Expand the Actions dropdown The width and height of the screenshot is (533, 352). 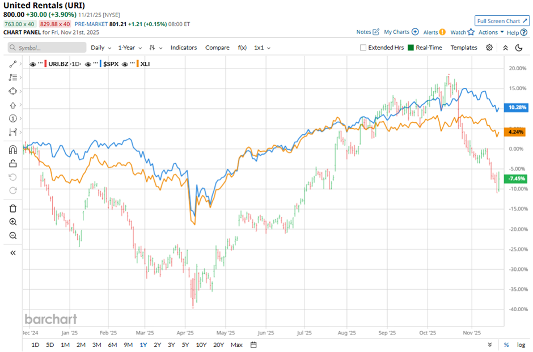pos(491,32)
